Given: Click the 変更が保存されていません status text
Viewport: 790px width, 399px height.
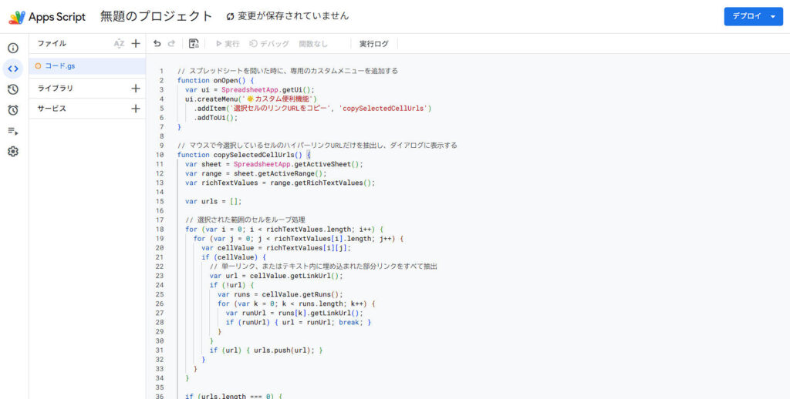Looking at the screenshot, I should click(293, 16).
